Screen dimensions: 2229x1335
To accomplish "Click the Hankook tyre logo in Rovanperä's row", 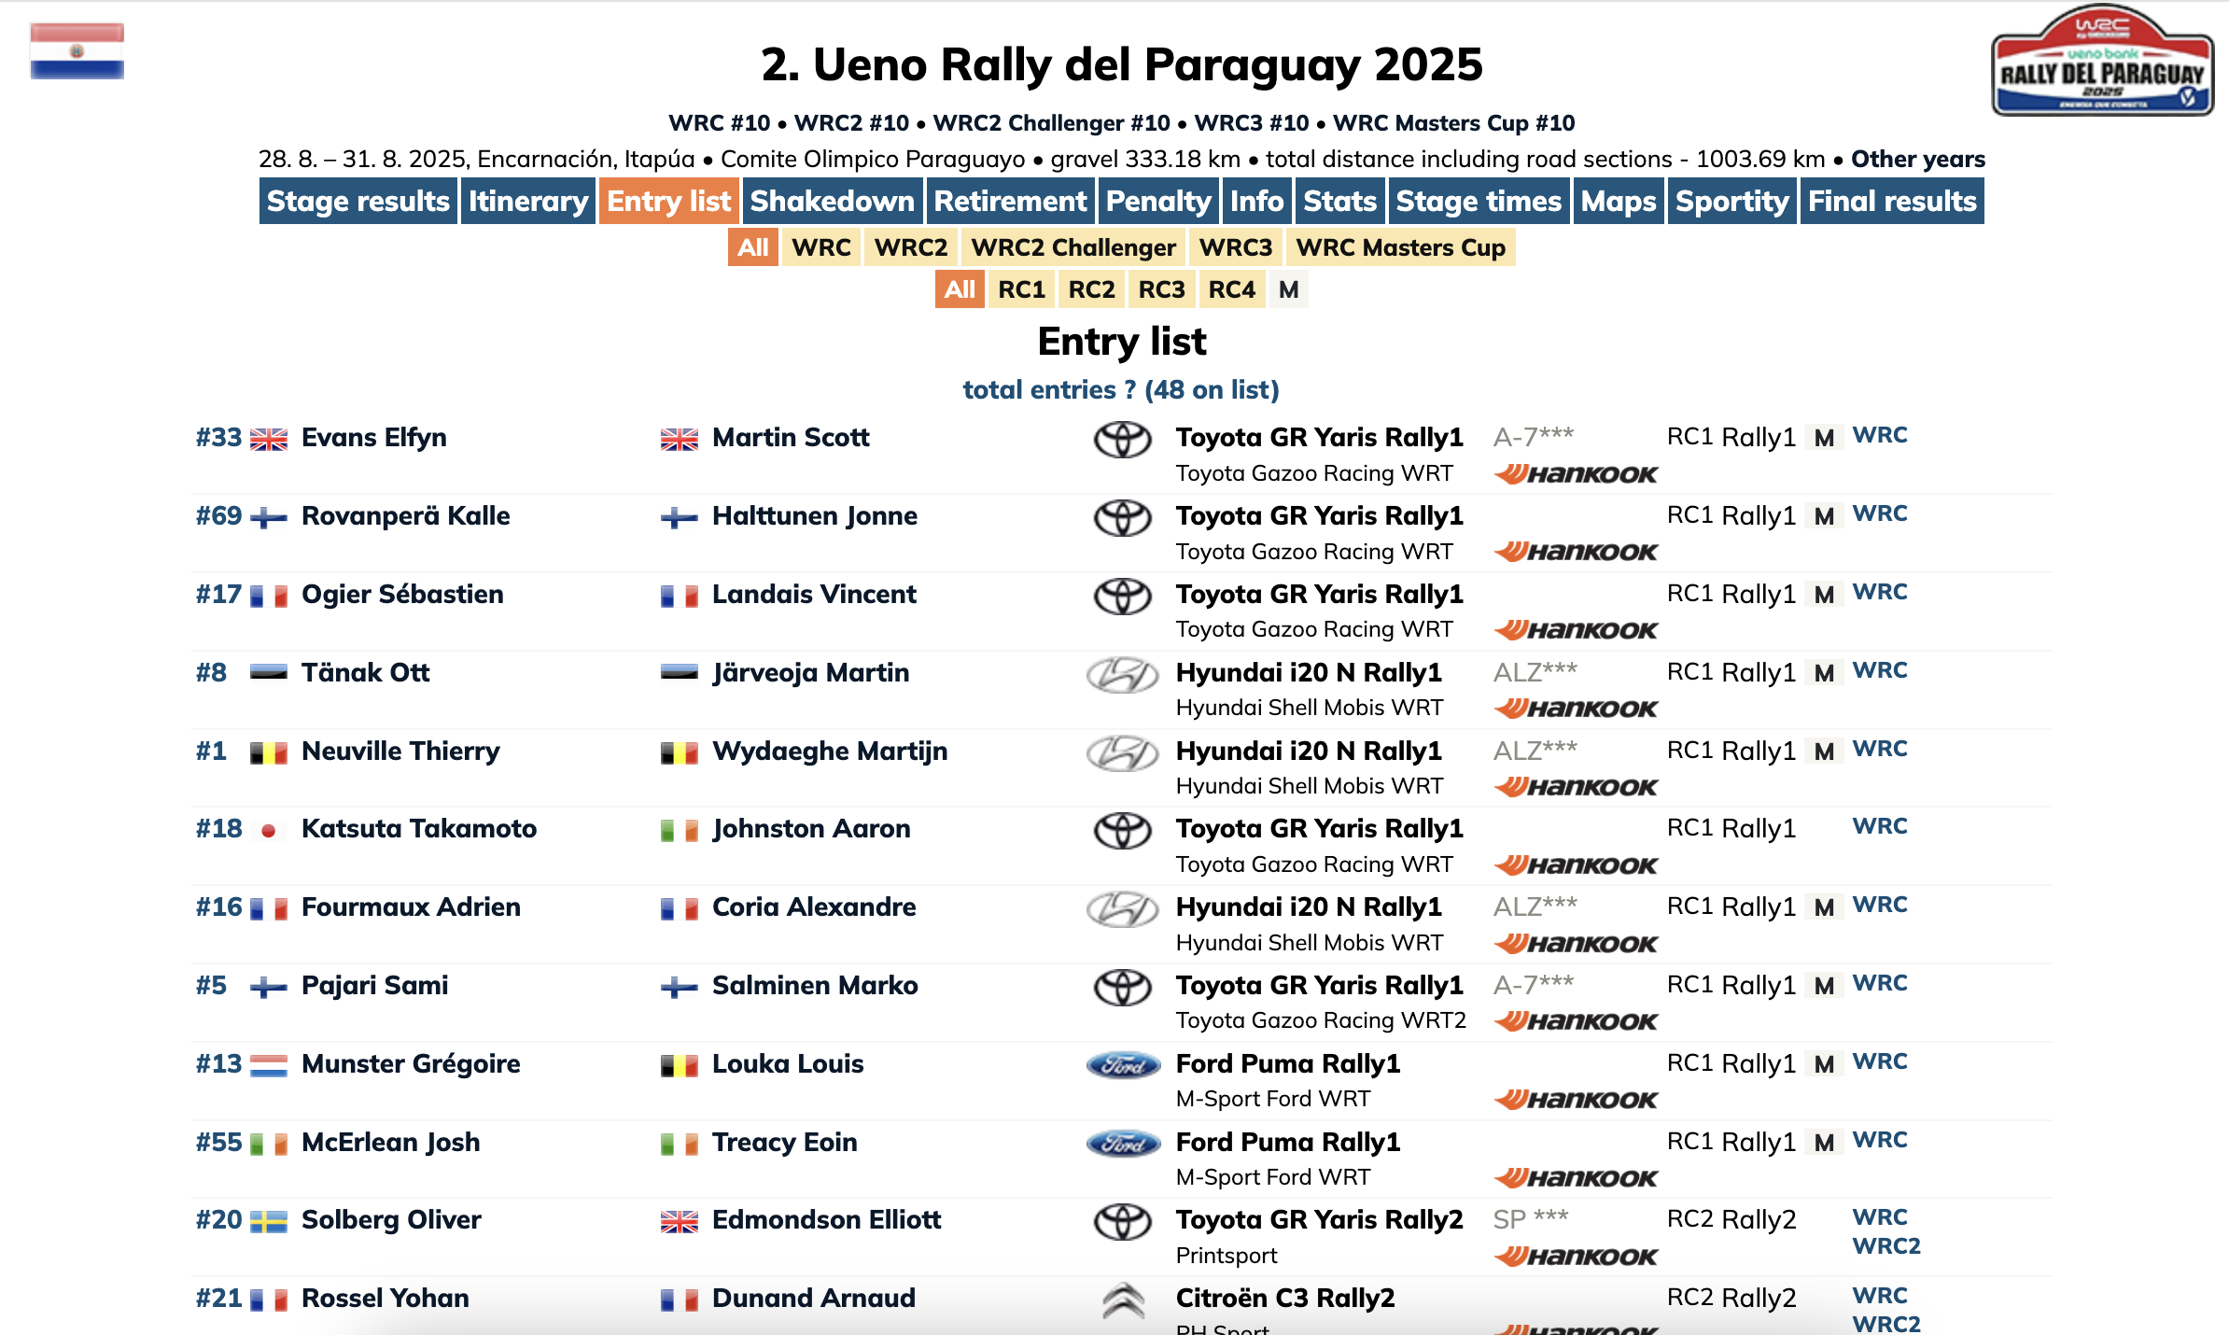I will click(x=1576, y=553).
